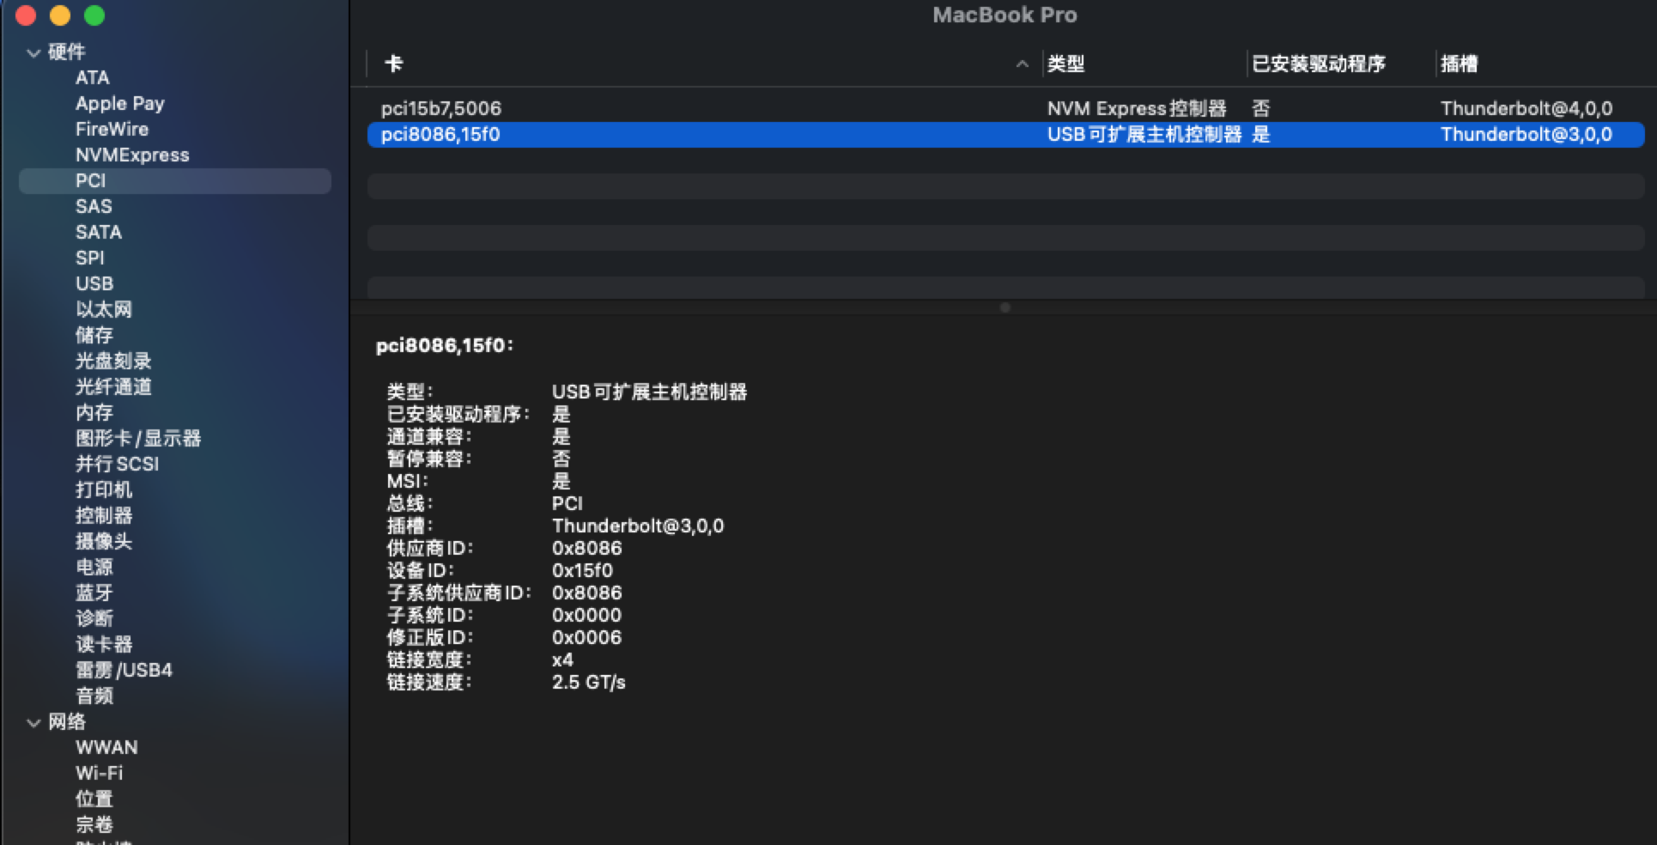Select 位置 under 网络
Screen dimensions: 1657x845
pos(94,799)
